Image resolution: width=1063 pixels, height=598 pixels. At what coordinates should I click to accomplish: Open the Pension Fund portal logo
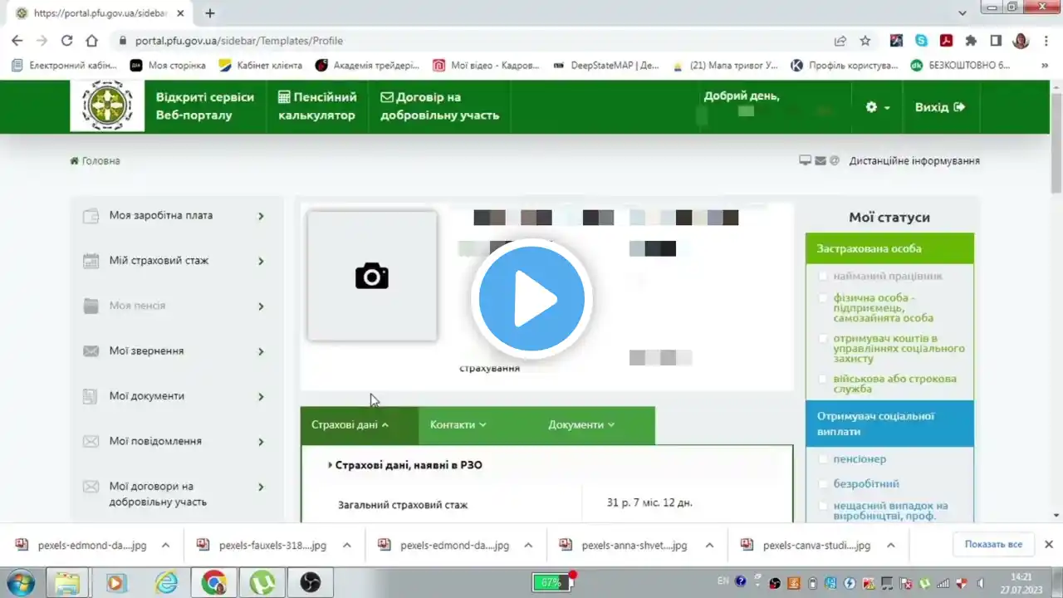coord(107,106)
